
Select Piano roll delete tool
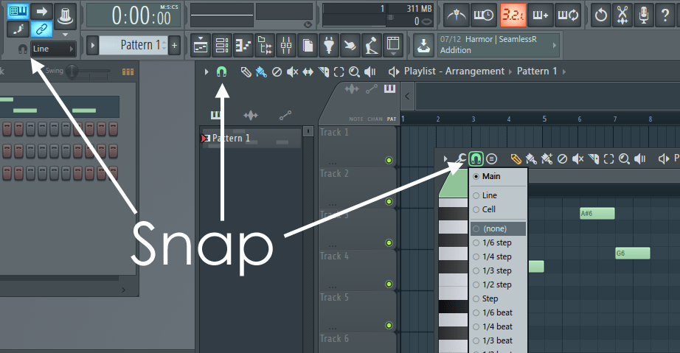click(562, 159)
